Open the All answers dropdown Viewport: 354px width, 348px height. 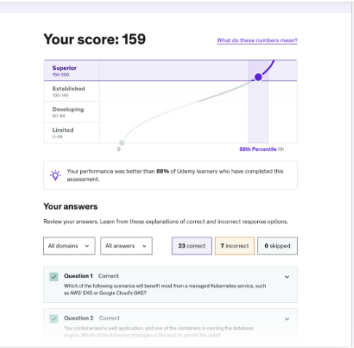click(x=127, y=246)
